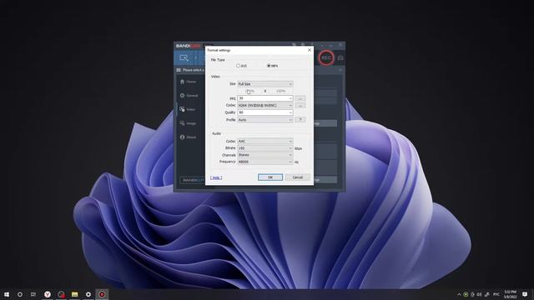Show hidden system tray icons
The image size is (534, 300).
tap(459, 294)
